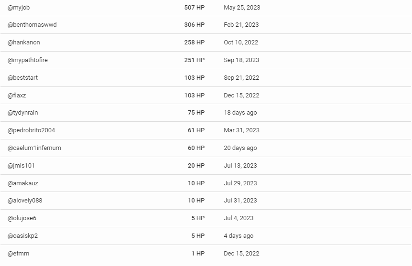
Task: Open the @oasiskp2 profile
Action: pos(22,236)
